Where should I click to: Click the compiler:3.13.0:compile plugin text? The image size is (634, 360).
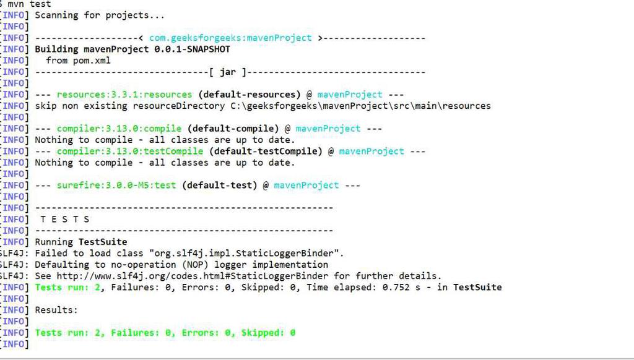[119, 129]
